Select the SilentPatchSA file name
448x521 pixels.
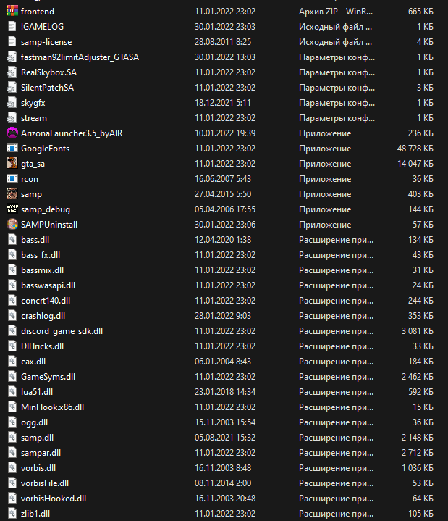47,88
